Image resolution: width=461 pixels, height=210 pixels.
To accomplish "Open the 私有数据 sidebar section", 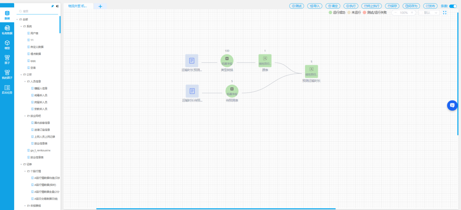I will [7, 30].
